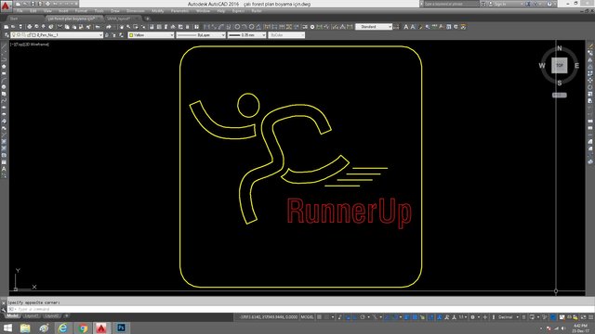Open the Layer Properties Manager icon
Screen dimensions: 595x334
point(7,35)
